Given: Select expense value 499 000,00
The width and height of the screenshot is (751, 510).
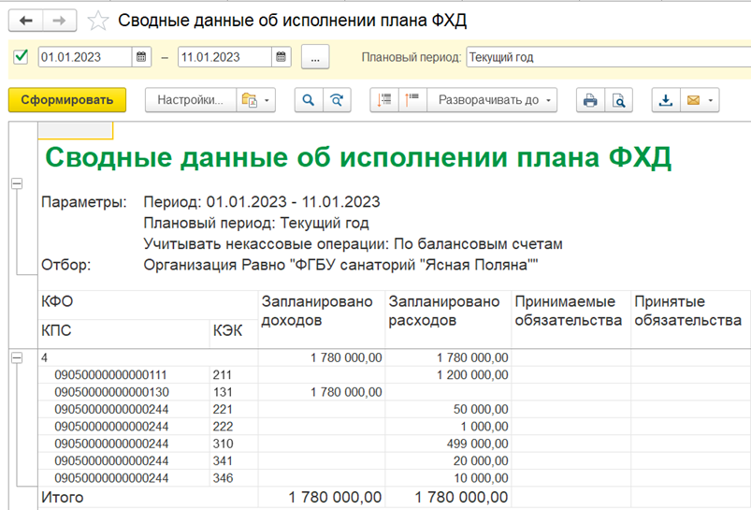Looking at the screenshot, I should 448,444.
